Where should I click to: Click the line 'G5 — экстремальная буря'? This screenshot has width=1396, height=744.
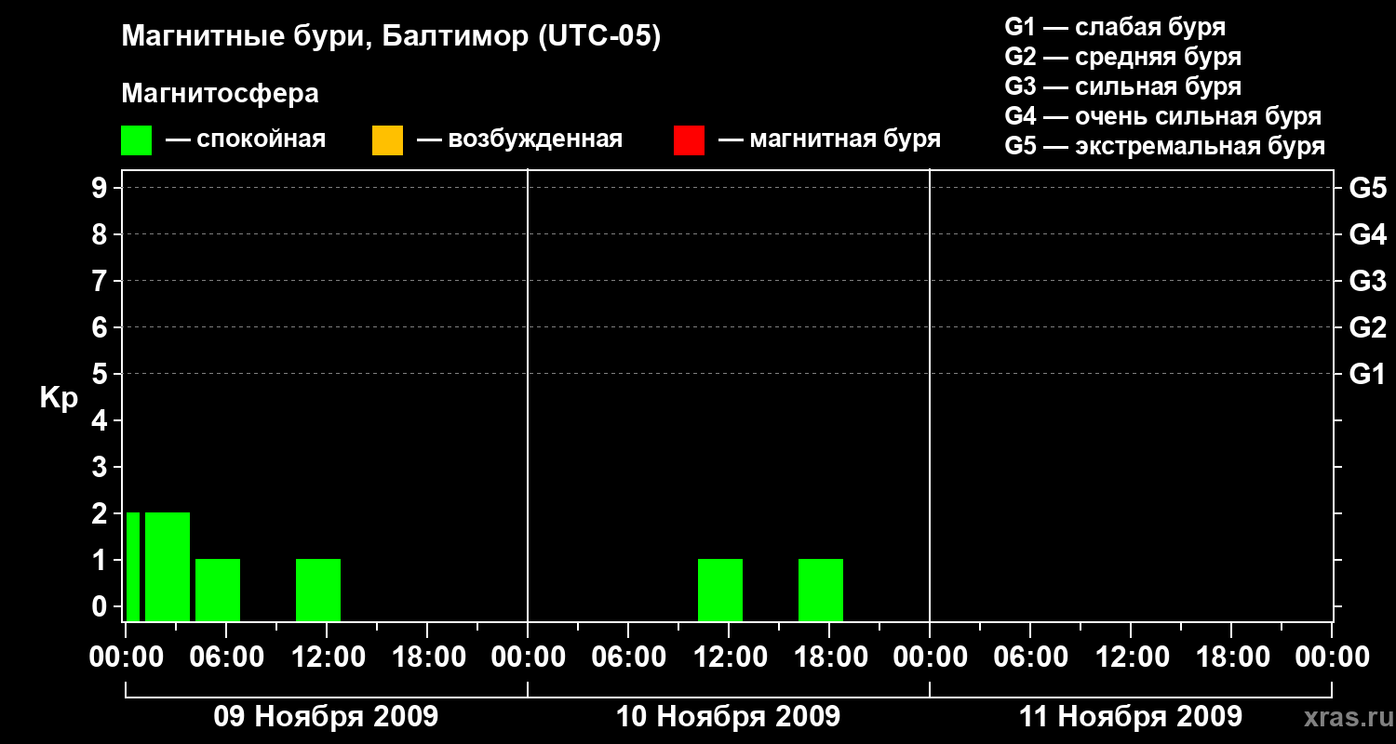point(1164,147)
